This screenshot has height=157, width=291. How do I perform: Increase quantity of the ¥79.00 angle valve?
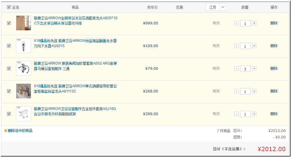254,69
